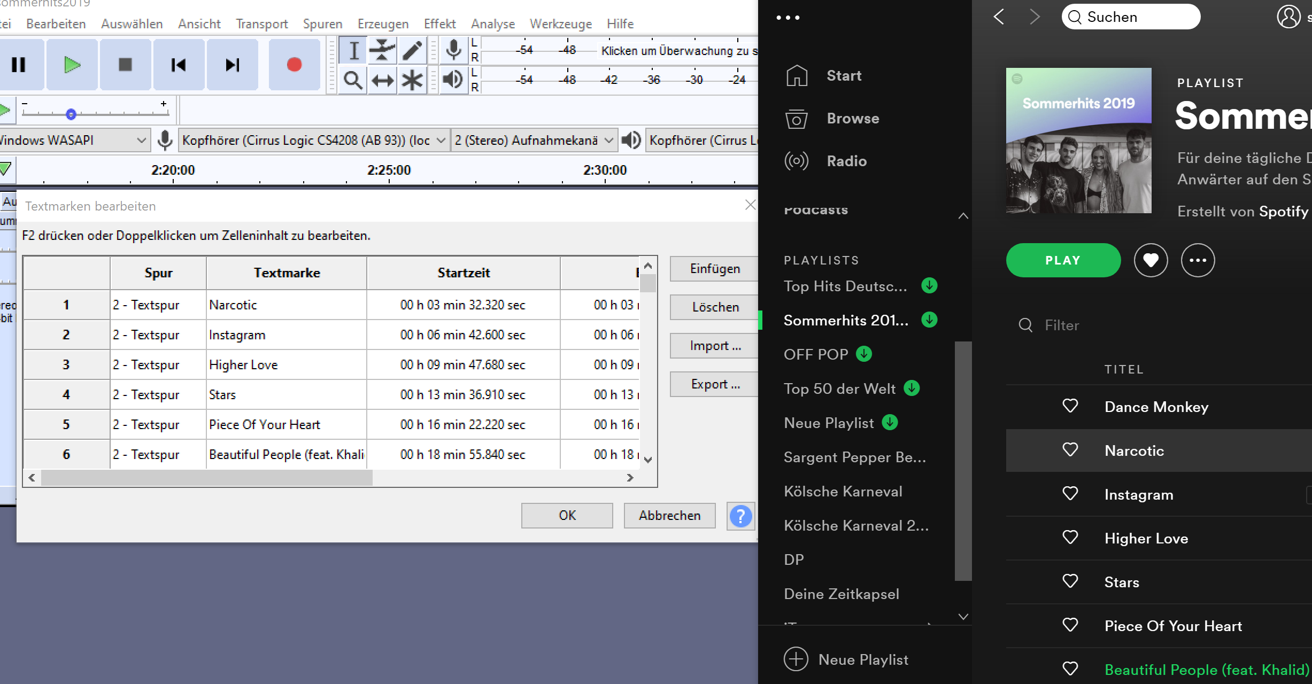Go to Spotify Start

[x=844, y=76]
